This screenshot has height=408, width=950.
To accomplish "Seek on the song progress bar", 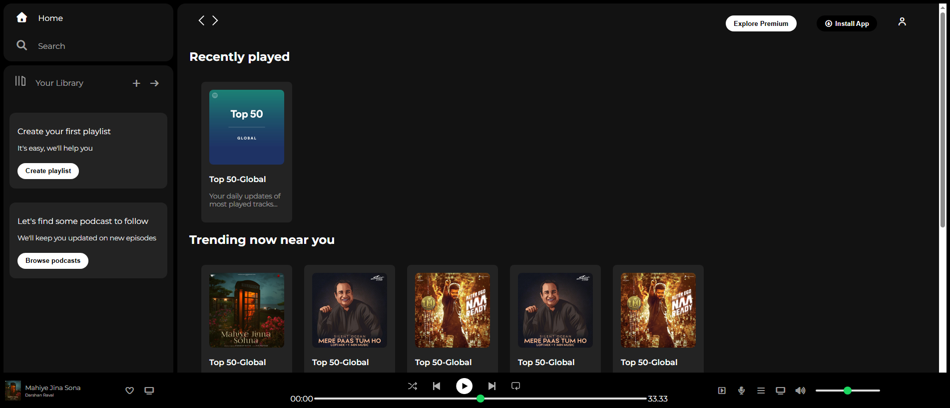I will pyautogui.click(x=480, y=399).
